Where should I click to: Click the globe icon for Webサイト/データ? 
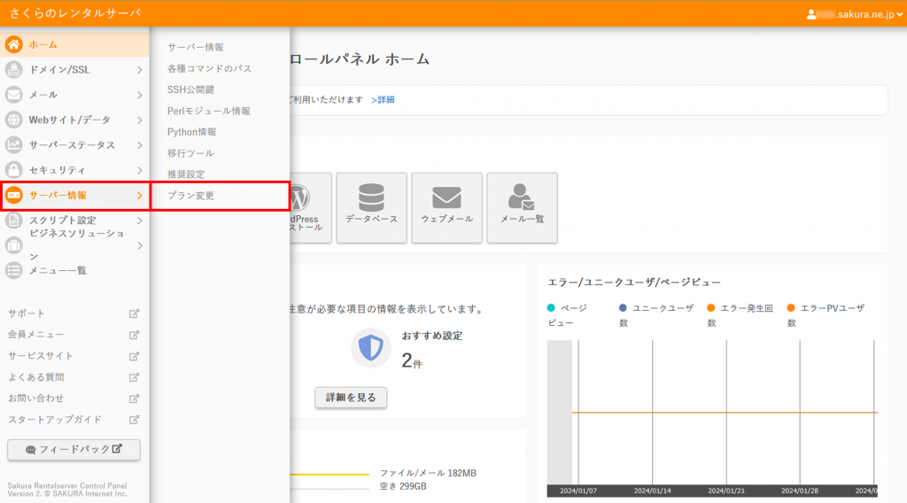[14, 120]
